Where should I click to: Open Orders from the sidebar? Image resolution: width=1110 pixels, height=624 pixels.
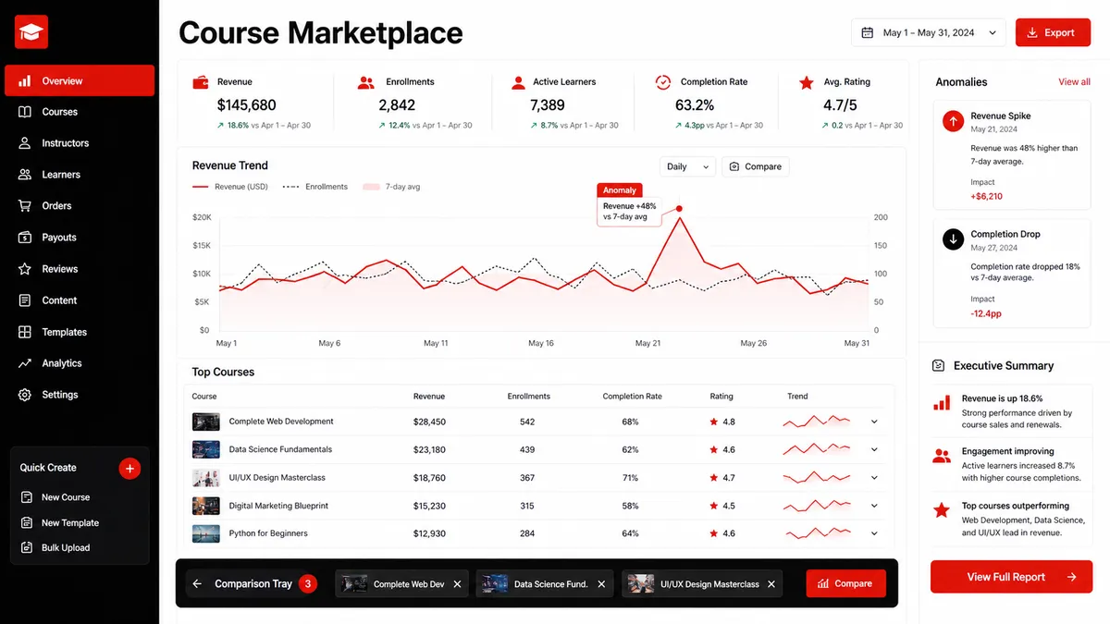[80, 206]
